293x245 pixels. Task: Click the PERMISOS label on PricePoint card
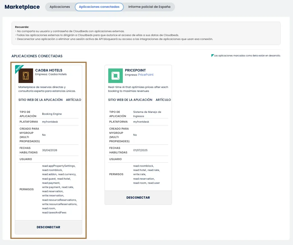pyautogui.click(x=116, y=174)
